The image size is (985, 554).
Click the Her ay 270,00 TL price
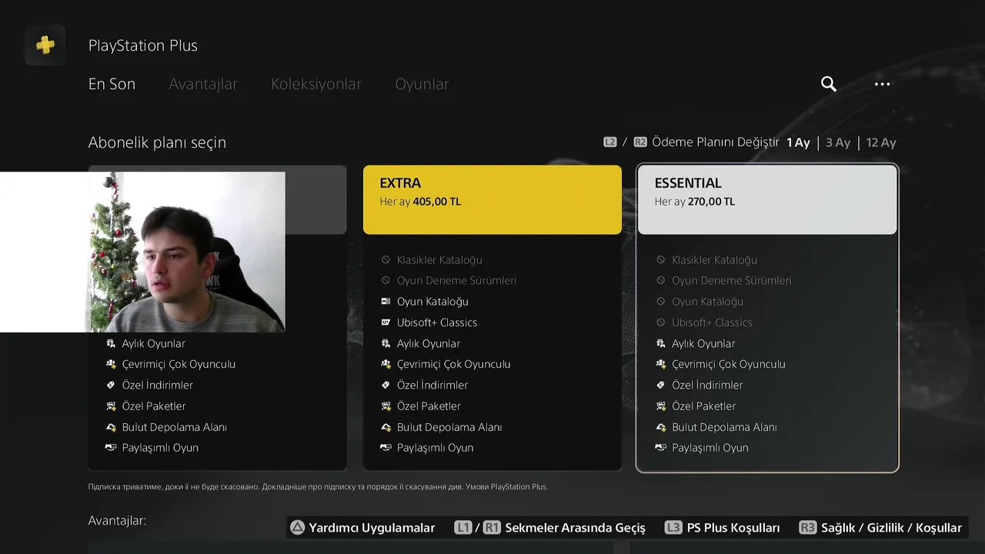pyautogui.click(x=695, y=202)
